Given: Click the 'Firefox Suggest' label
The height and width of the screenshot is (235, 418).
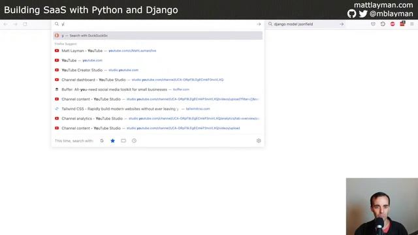Looking at the screenshot, I should (x=65, y=44).
